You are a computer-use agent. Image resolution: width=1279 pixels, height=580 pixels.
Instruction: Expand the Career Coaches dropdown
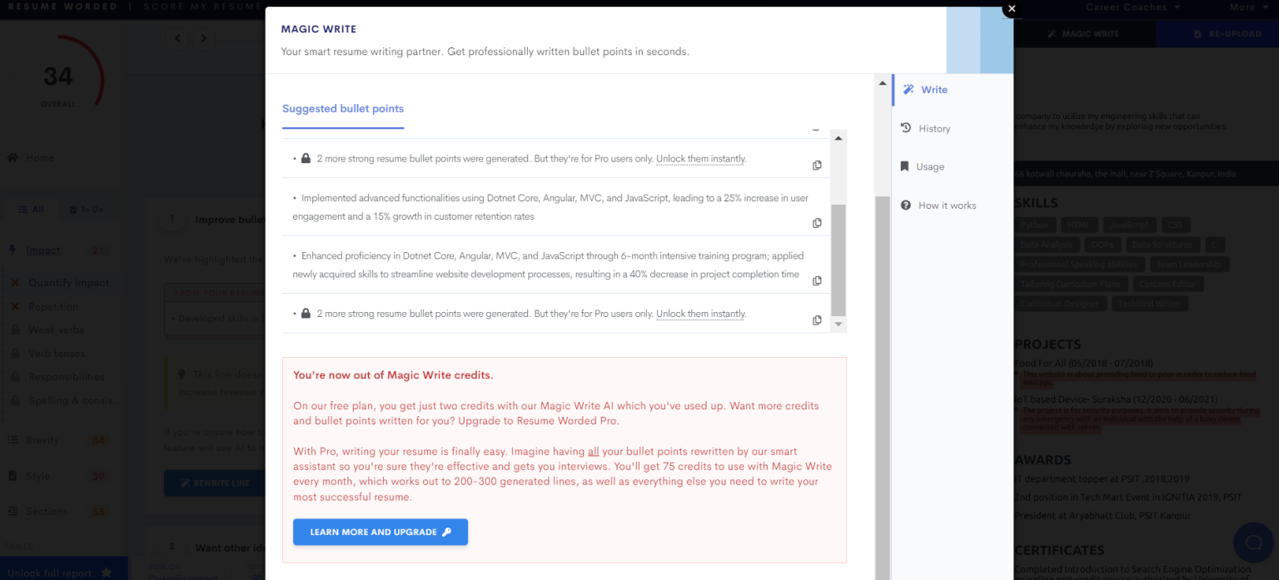[x=1133, y=7]
